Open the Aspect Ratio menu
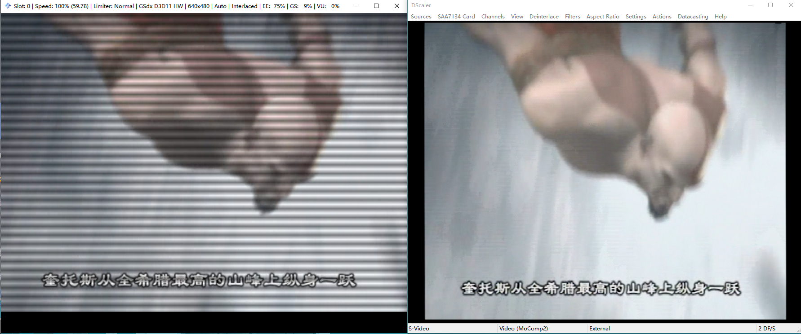 603,17
